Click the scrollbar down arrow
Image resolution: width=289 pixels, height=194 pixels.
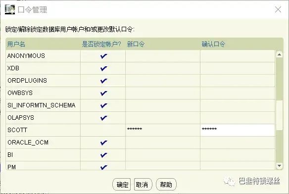tap(279, 166)
